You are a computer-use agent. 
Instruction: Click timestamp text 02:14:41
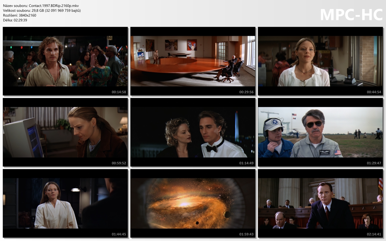pos(374,234)
